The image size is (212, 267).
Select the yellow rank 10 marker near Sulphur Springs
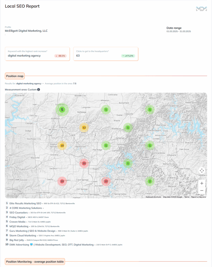[62, 145]
